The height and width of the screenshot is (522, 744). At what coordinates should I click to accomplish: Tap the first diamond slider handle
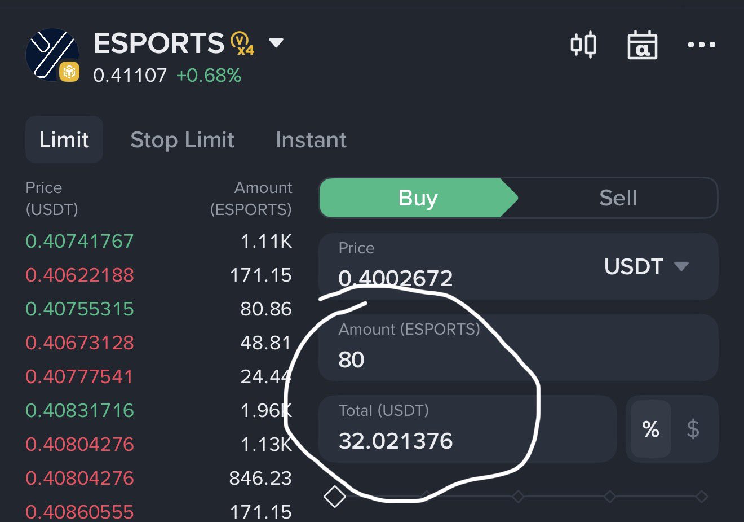click(335, 497)
